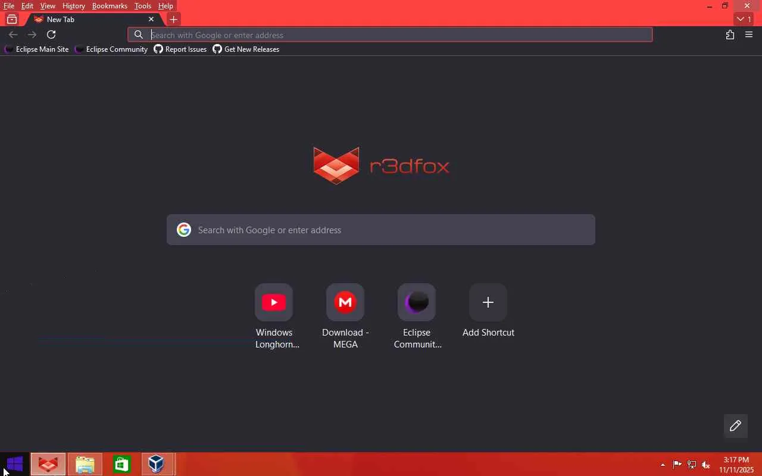
Task: Close the New Tab tab
Action: [x=151, y=19]
